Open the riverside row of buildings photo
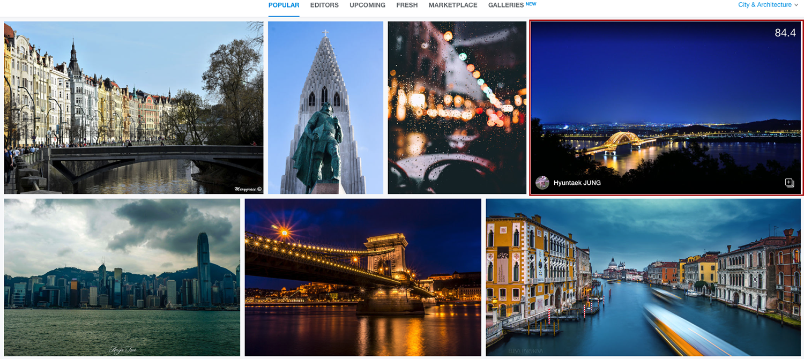Image resolution: width=804 pixels, height=359 pixels. [133, 107]
